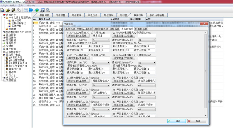Open B2 滤波次数 dropdown
Viewport: 239px width, 139px height.
[x=147, y=109]
